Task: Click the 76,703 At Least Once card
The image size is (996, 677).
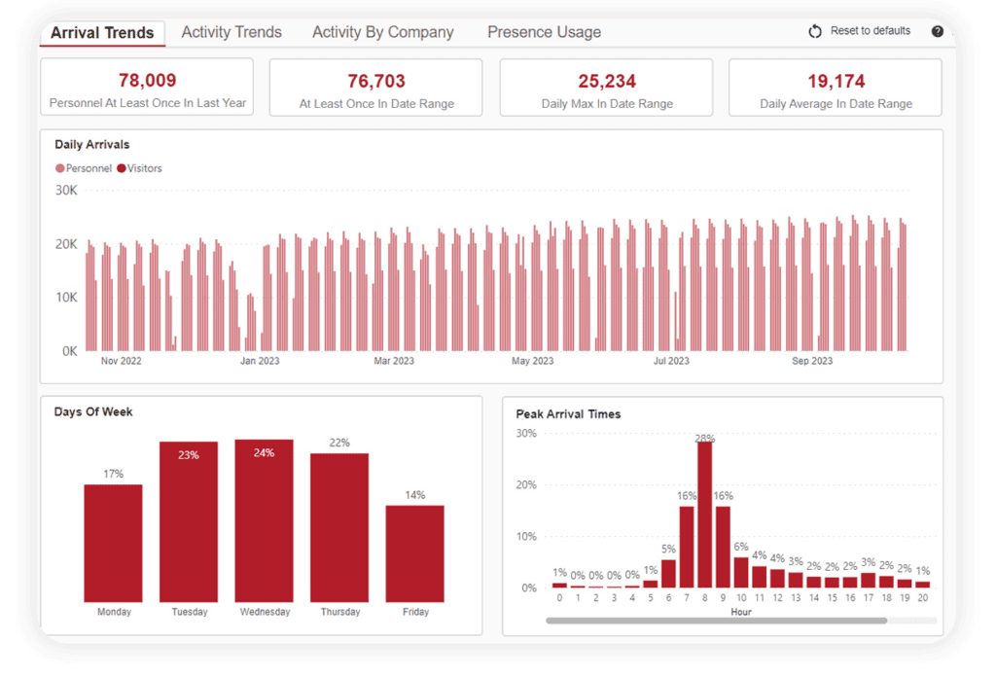Action: 375,87
